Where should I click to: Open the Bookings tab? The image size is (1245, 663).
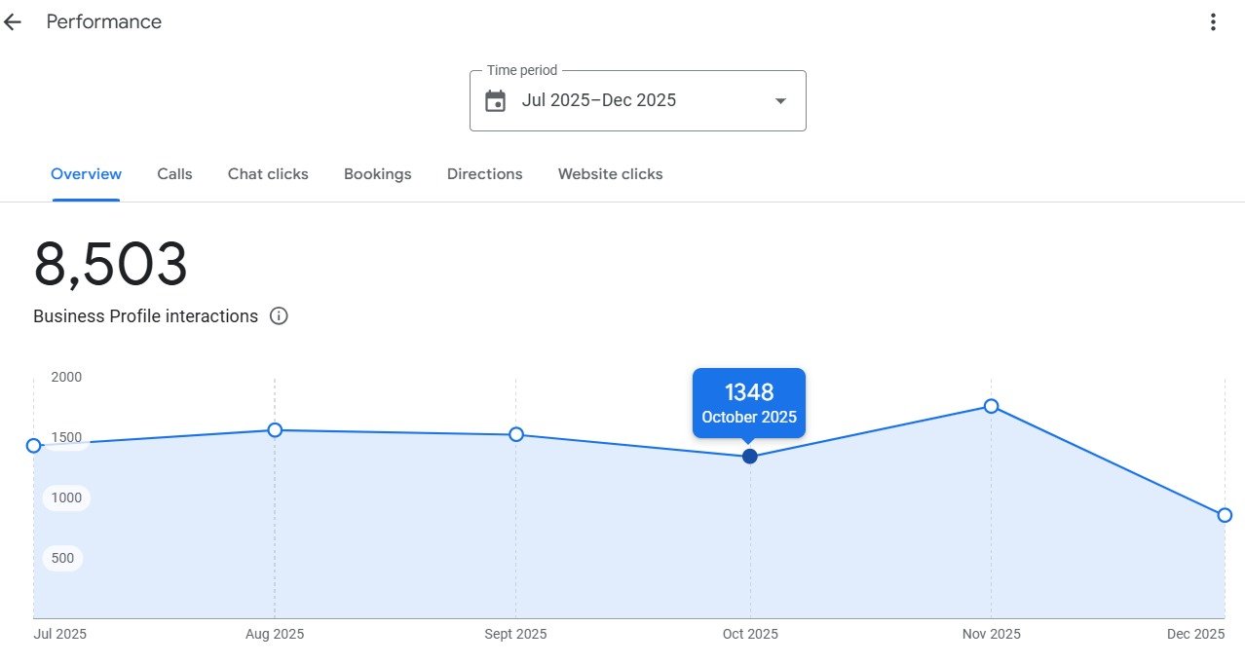pos(377,174)
